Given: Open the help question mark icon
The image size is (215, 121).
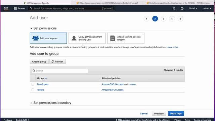Looking at the screenshot, I should (x=182, y=8).
